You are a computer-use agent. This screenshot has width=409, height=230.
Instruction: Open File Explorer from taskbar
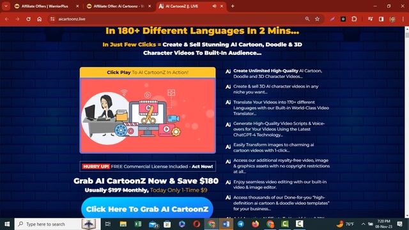[123, 224]
